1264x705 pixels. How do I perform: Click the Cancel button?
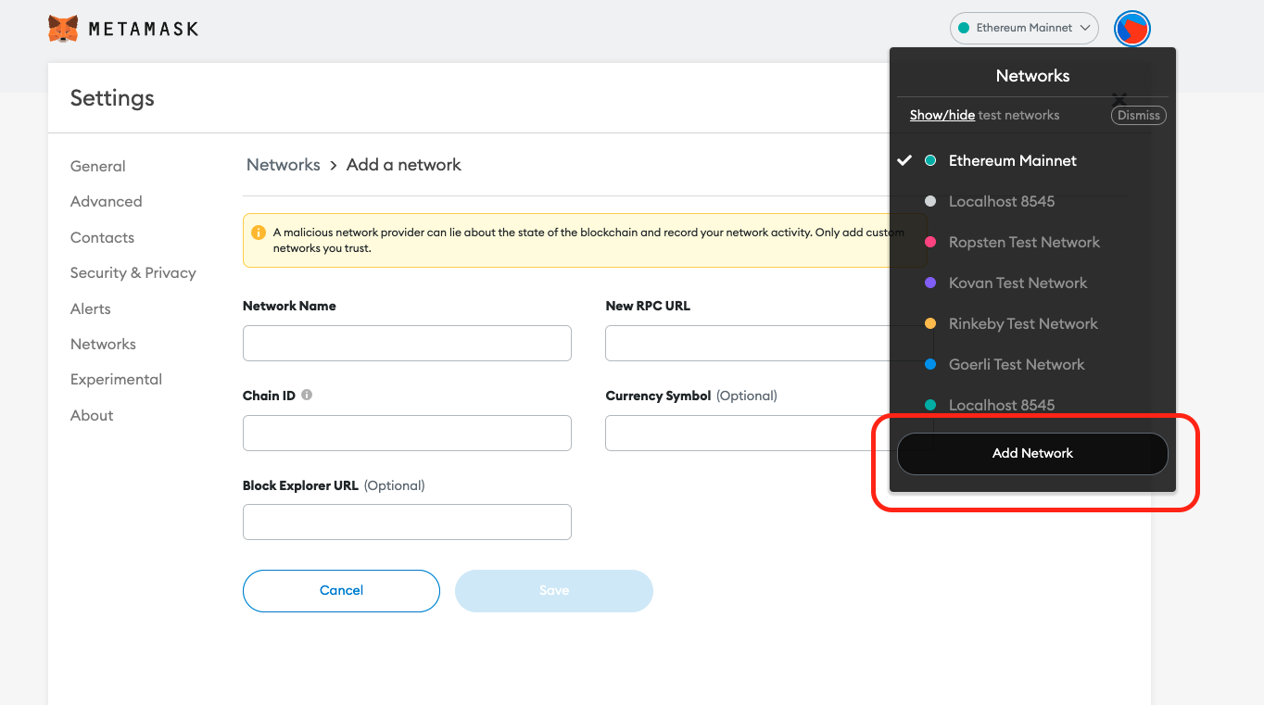click(341, 591)
